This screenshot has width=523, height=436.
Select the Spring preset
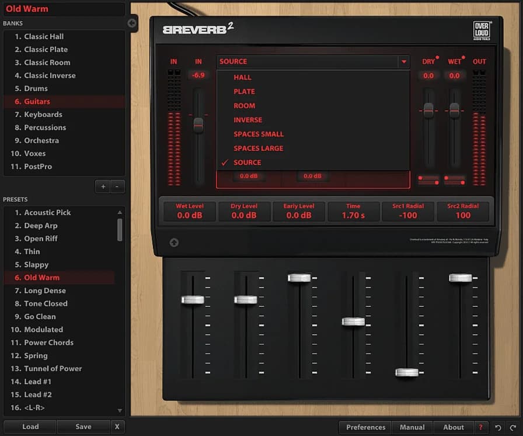[x=36, y=355]
